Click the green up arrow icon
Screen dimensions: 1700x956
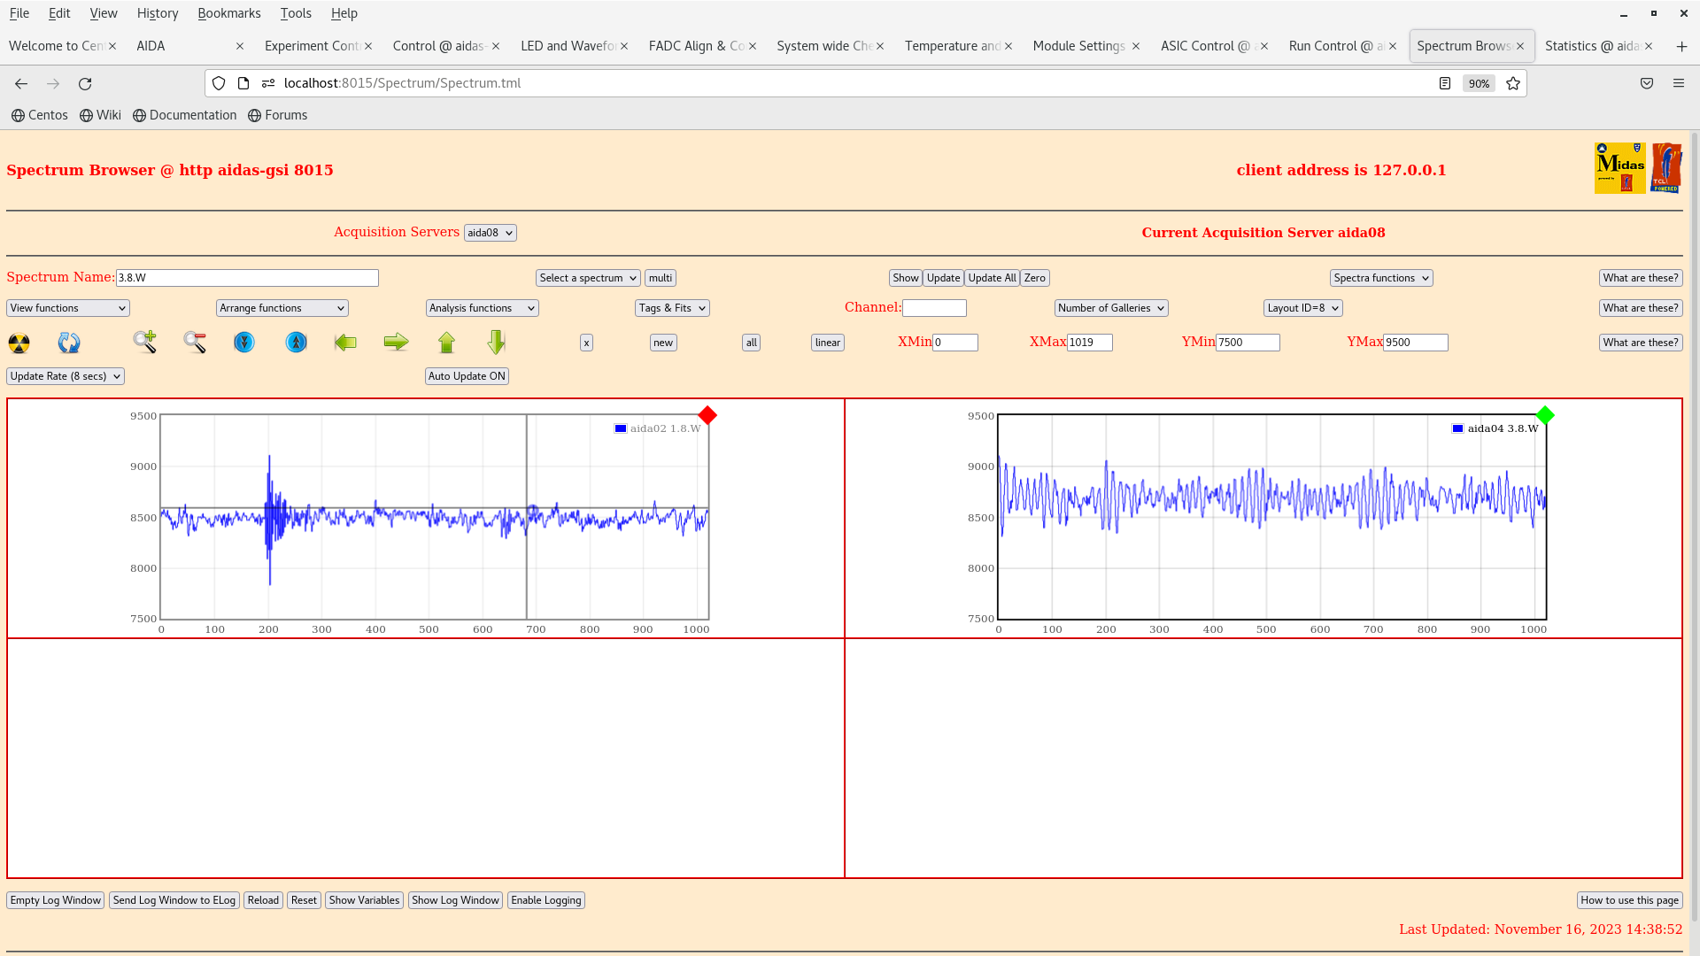pyautogui.click(x=446, y=343)
